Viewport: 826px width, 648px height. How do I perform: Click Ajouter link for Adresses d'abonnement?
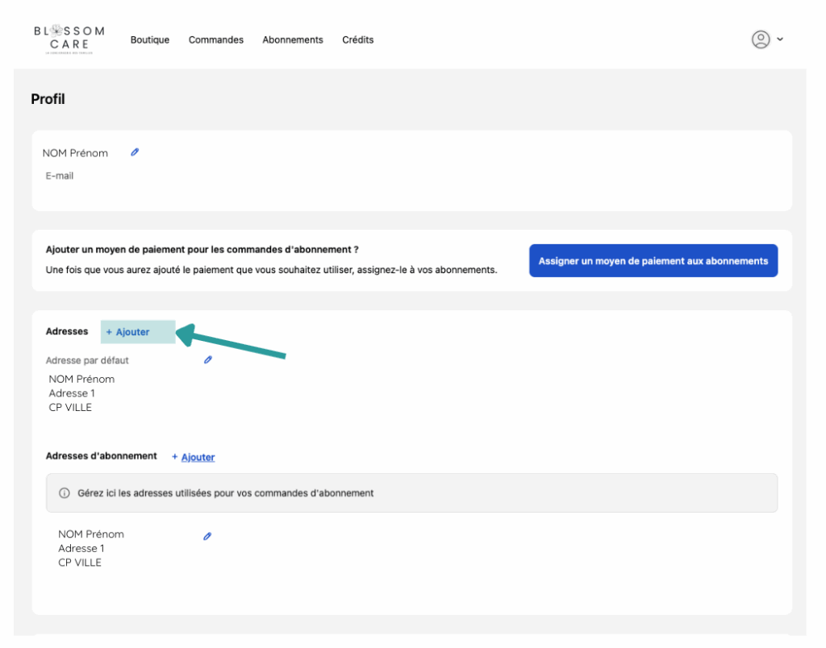194,457
